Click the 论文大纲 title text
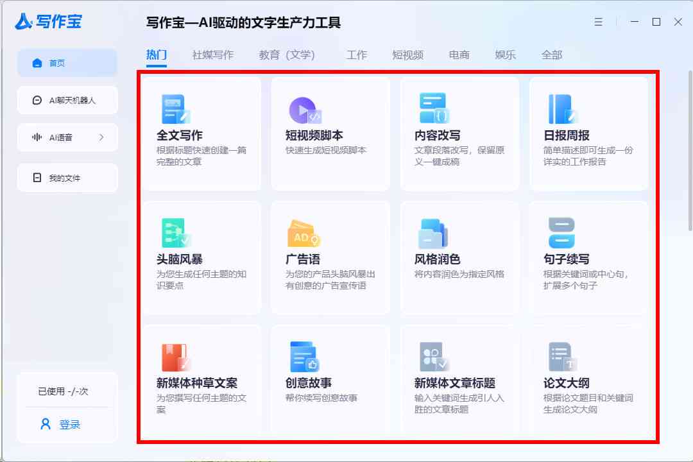The height and width of the screenshot is (462, 693). pyautogui.click(x=567, y=383)
